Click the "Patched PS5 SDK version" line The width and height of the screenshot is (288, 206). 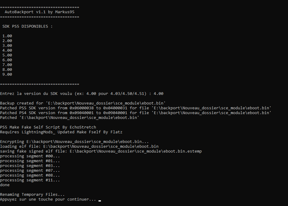point(136,108)
